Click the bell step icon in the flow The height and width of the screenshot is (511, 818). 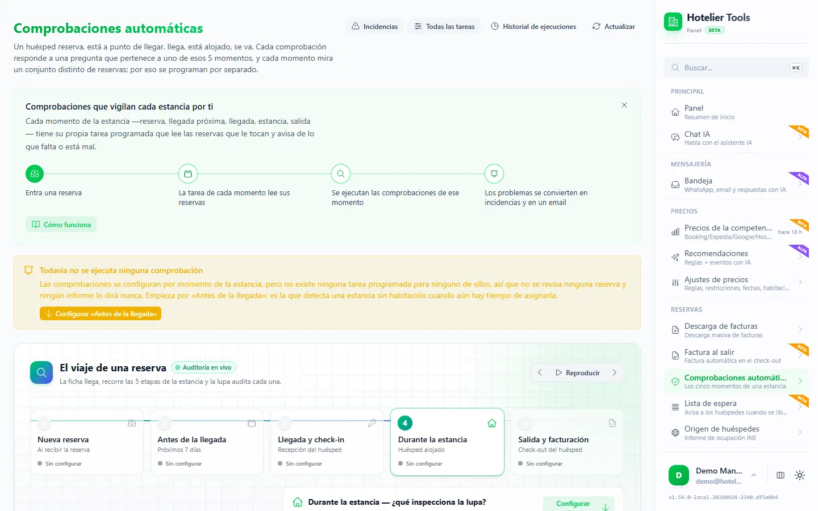pos(494,174)
